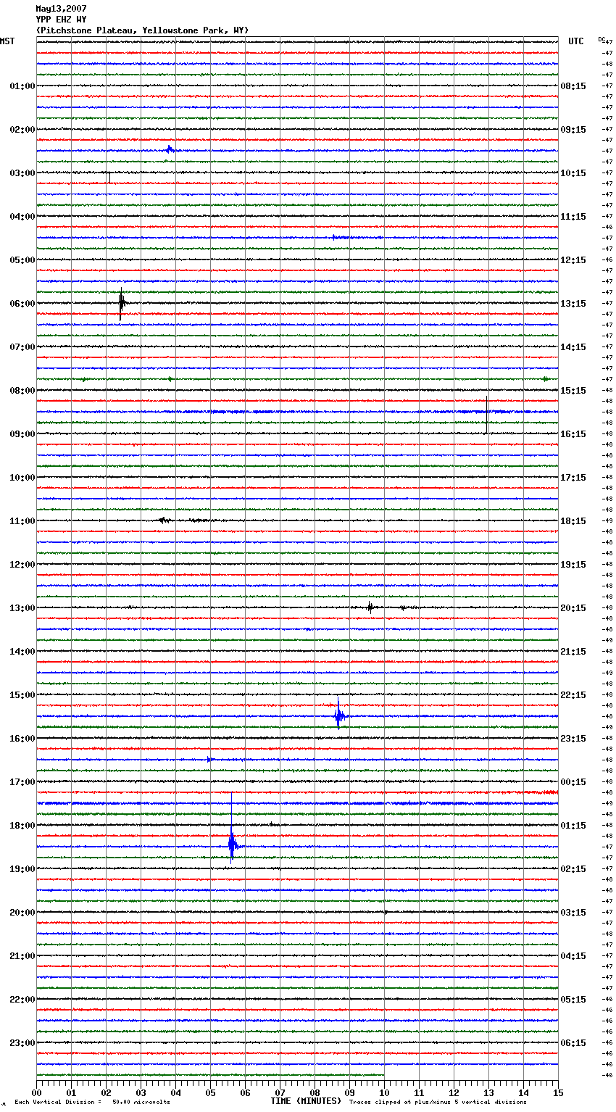Click the MST column header
This screenshot has height=1112, width=616.
(7, 41)
